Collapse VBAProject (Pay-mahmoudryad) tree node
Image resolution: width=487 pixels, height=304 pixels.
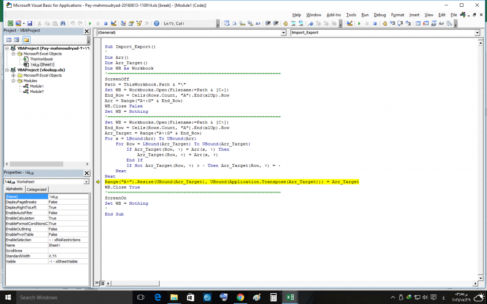pyautogui.click(x=7, y=48)
